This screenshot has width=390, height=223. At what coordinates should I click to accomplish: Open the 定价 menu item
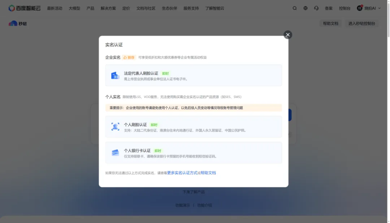click(126, 8)
